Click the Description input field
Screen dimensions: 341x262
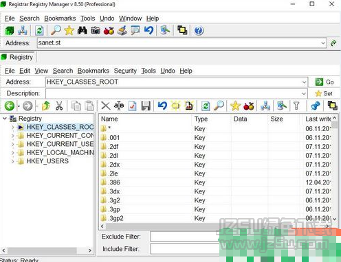pyautogui.click(x=176, y=93)
